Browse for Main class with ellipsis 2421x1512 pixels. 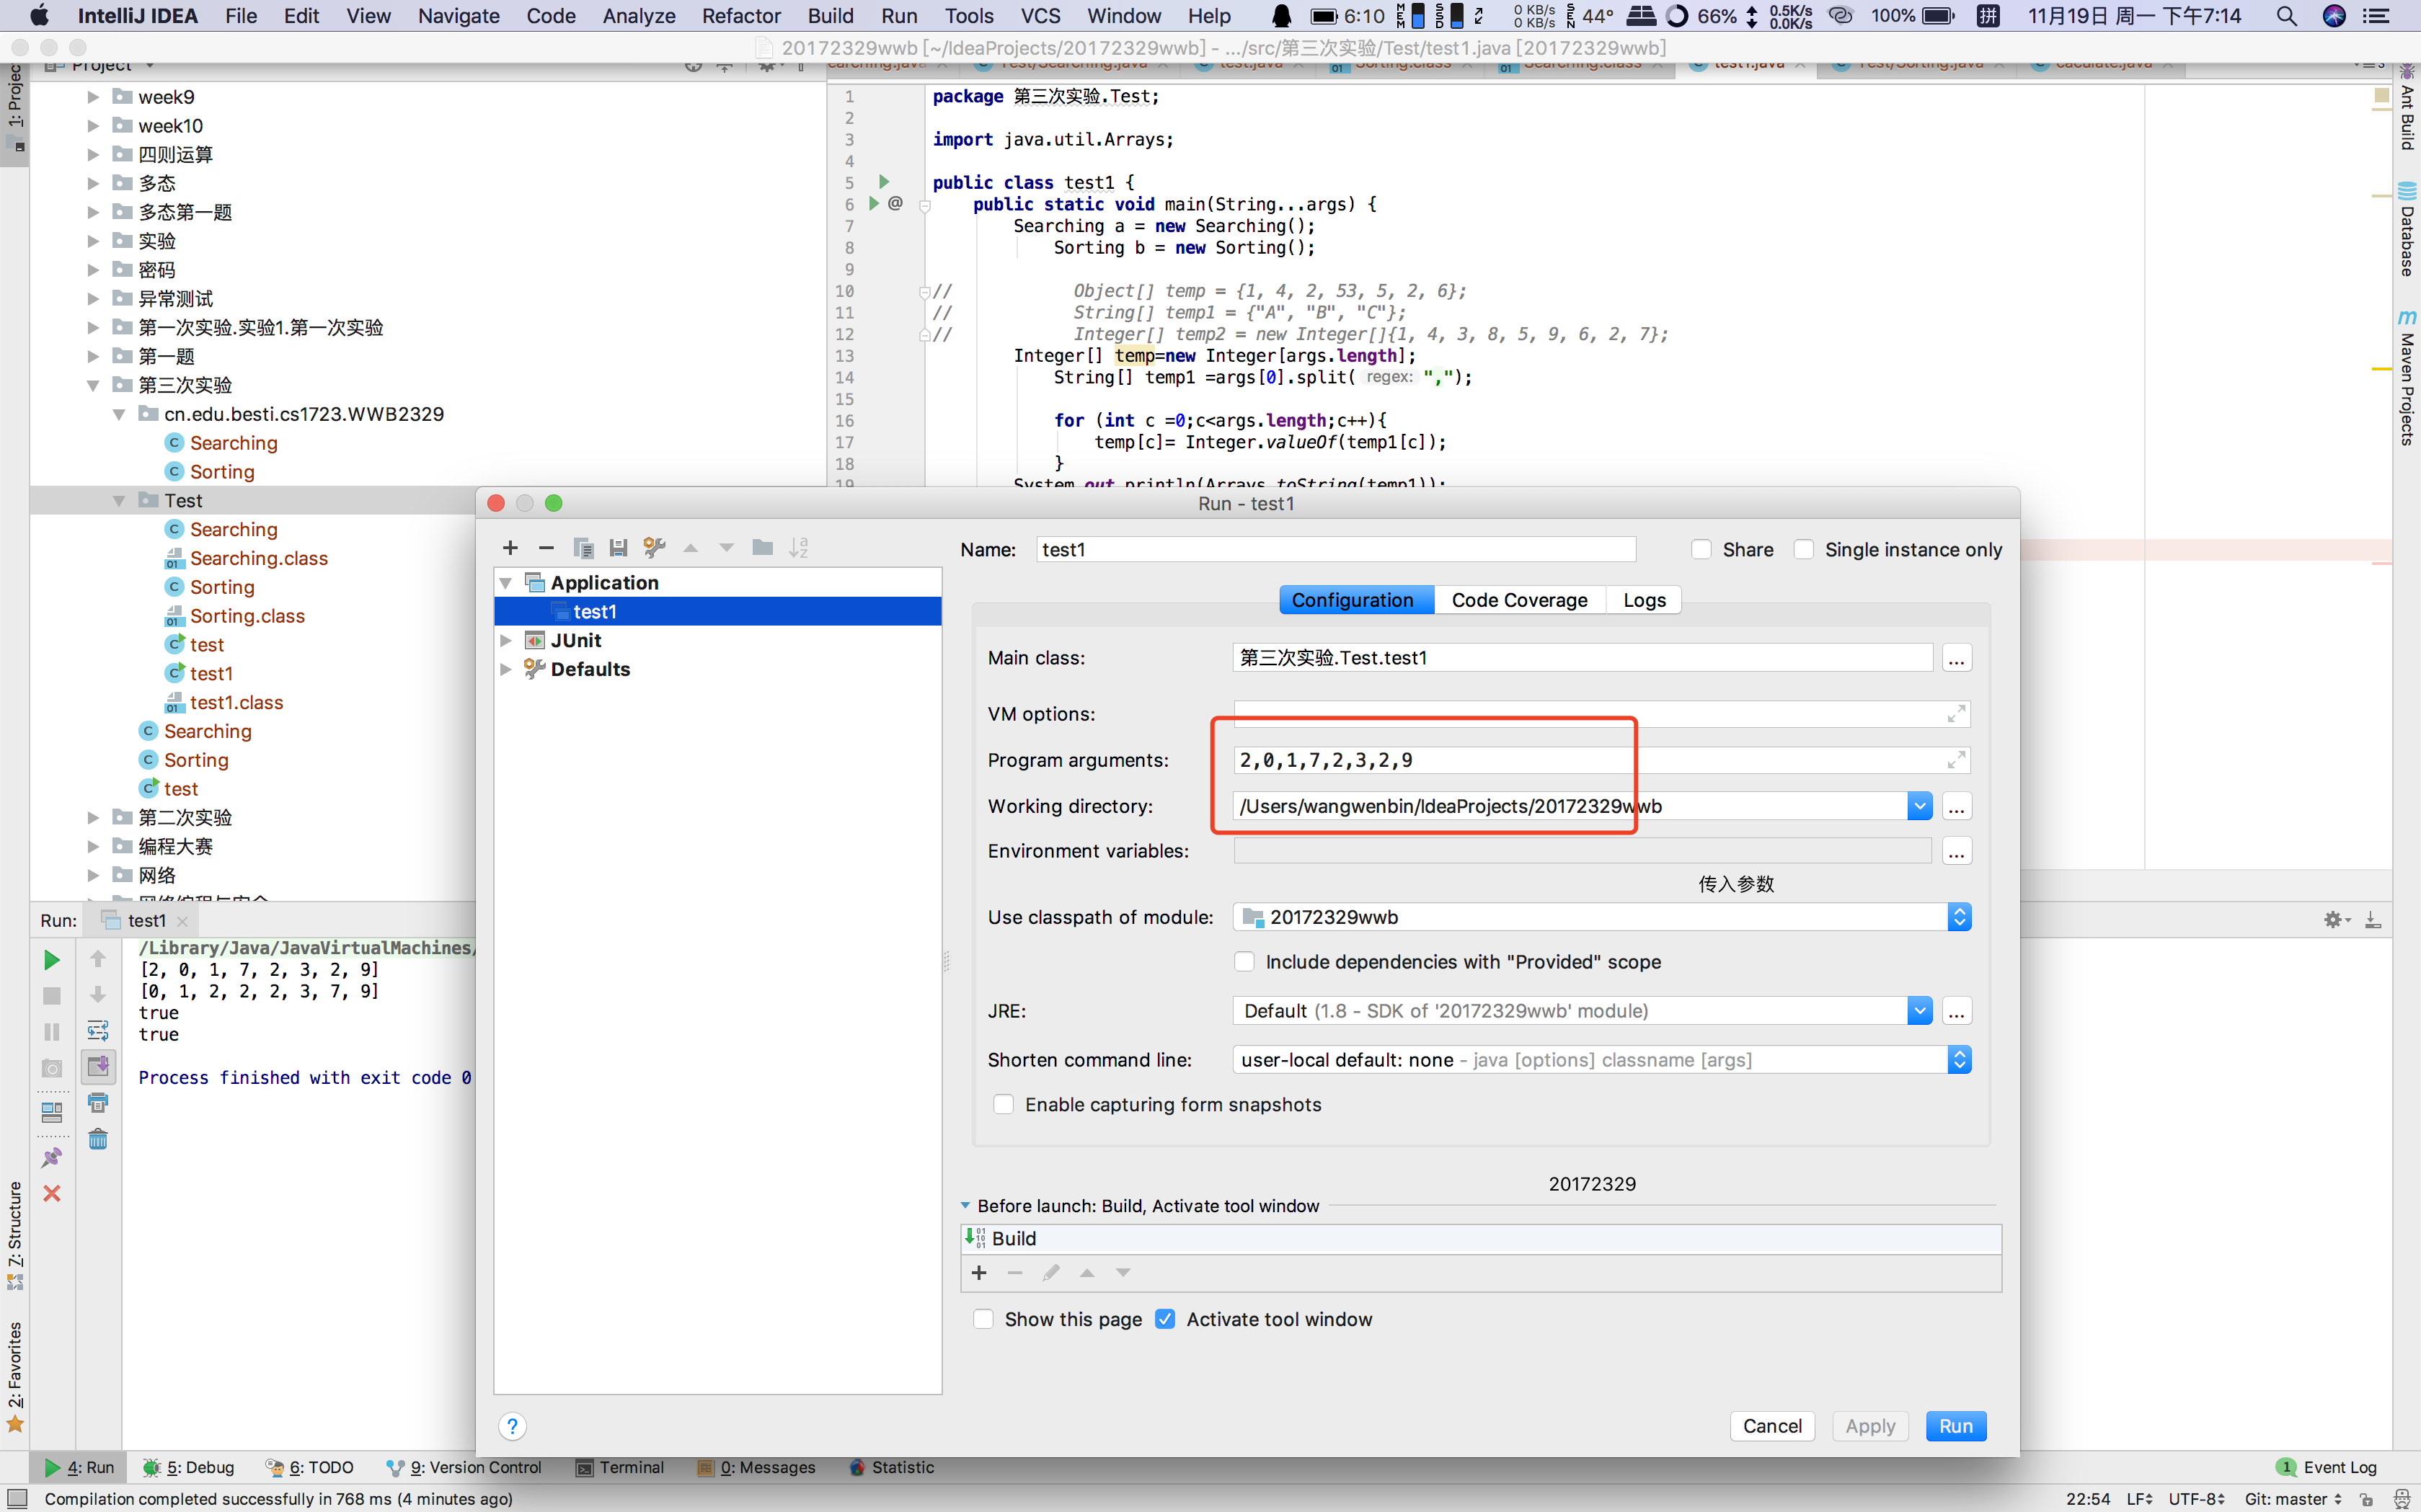(x=1956, y=658)
